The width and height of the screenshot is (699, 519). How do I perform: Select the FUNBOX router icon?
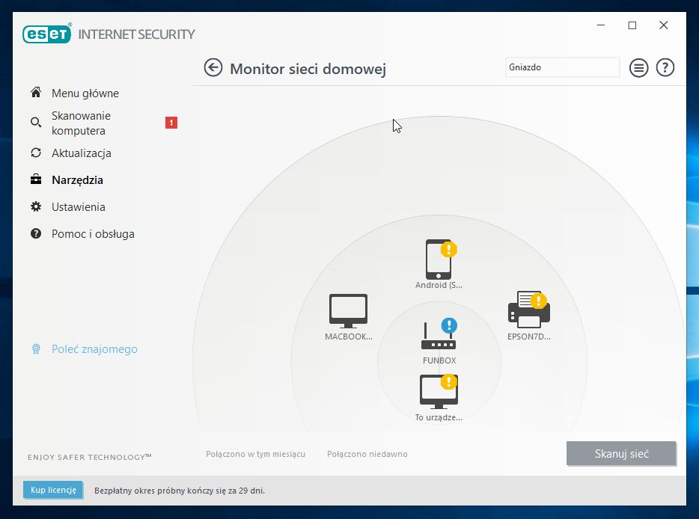coord(439,335)
